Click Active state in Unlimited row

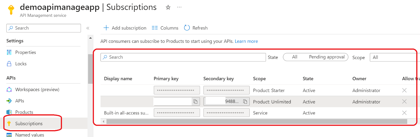(x=309, y=102)
